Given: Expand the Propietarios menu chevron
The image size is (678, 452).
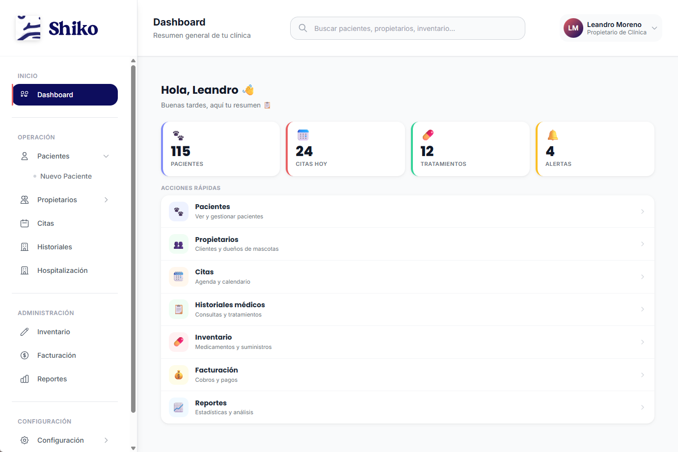Looking at the screenshot, I should point(107,199).
